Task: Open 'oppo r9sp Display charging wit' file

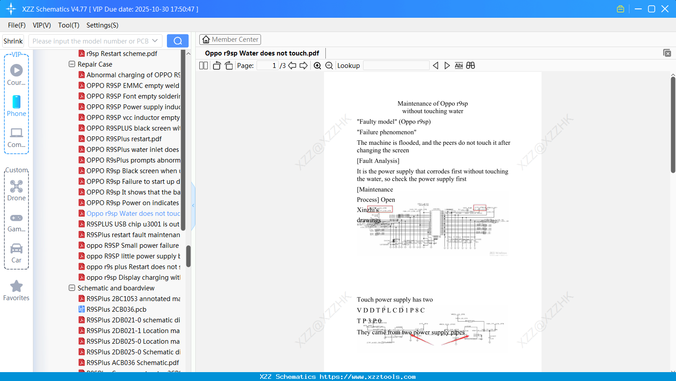Action: [130, 277]
